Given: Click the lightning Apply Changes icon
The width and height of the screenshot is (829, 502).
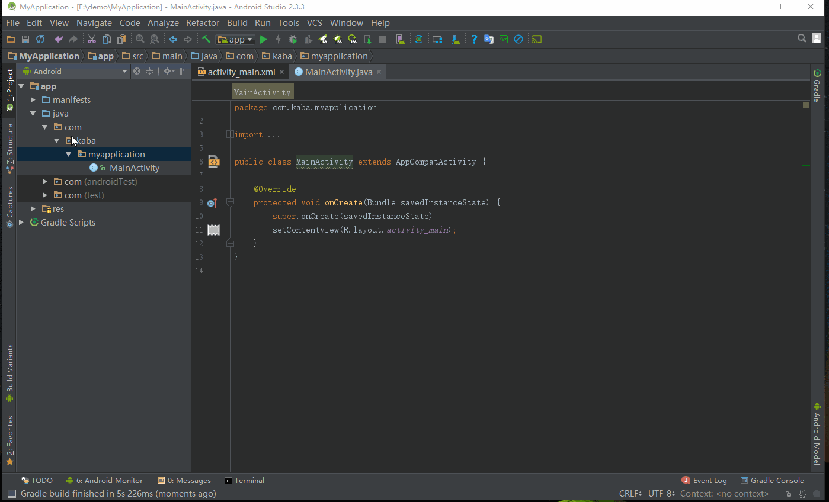Looking at the screenshot, I should (x=278, y=39).
